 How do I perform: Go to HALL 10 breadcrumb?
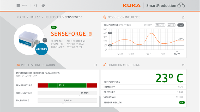(x=35, y=17)
